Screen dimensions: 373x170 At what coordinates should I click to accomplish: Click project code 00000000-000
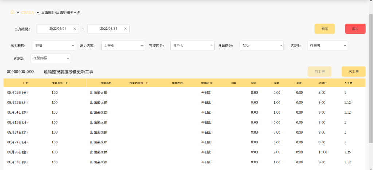click(x=20, y=72)
